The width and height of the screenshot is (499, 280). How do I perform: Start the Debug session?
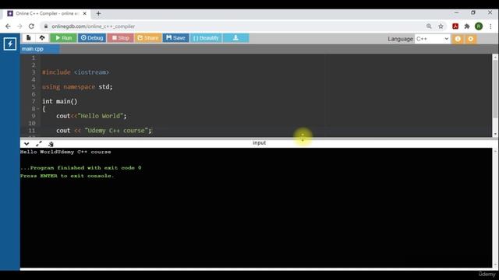(92, 38)
